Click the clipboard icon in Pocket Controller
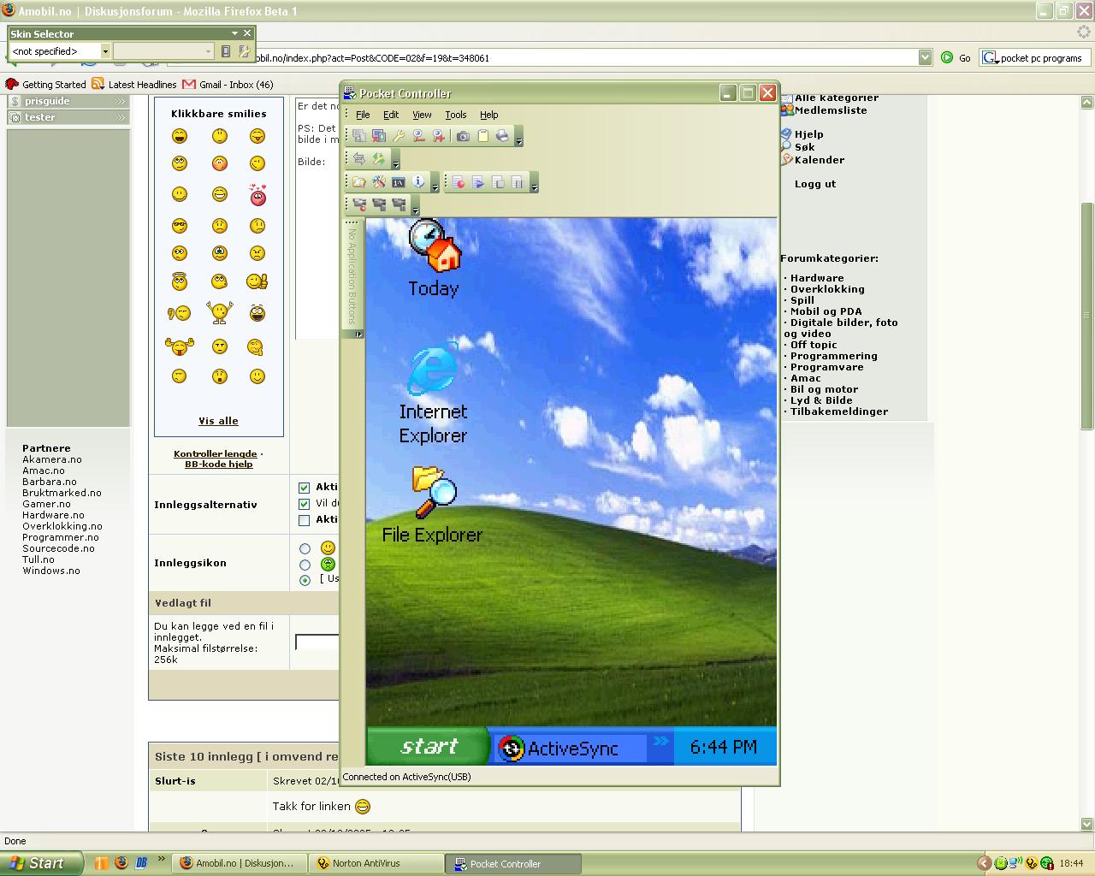 (x=483, y=136)
